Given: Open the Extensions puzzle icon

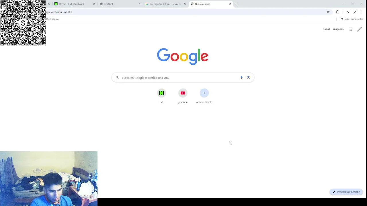Looking at the screenshot, I should tap(338, 12).
